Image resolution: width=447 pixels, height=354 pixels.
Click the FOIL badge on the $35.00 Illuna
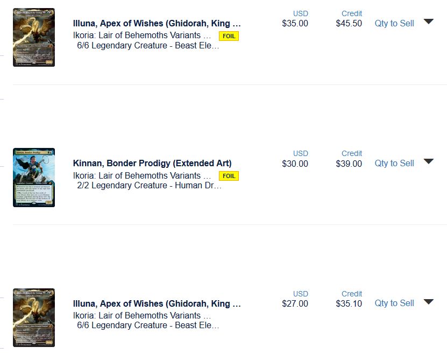(229, 36)
